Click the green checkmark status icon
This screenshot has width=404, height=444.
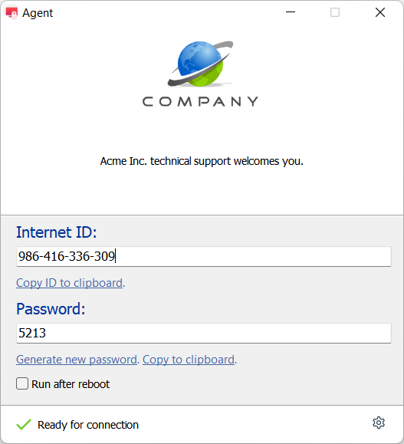click(24, 425)
